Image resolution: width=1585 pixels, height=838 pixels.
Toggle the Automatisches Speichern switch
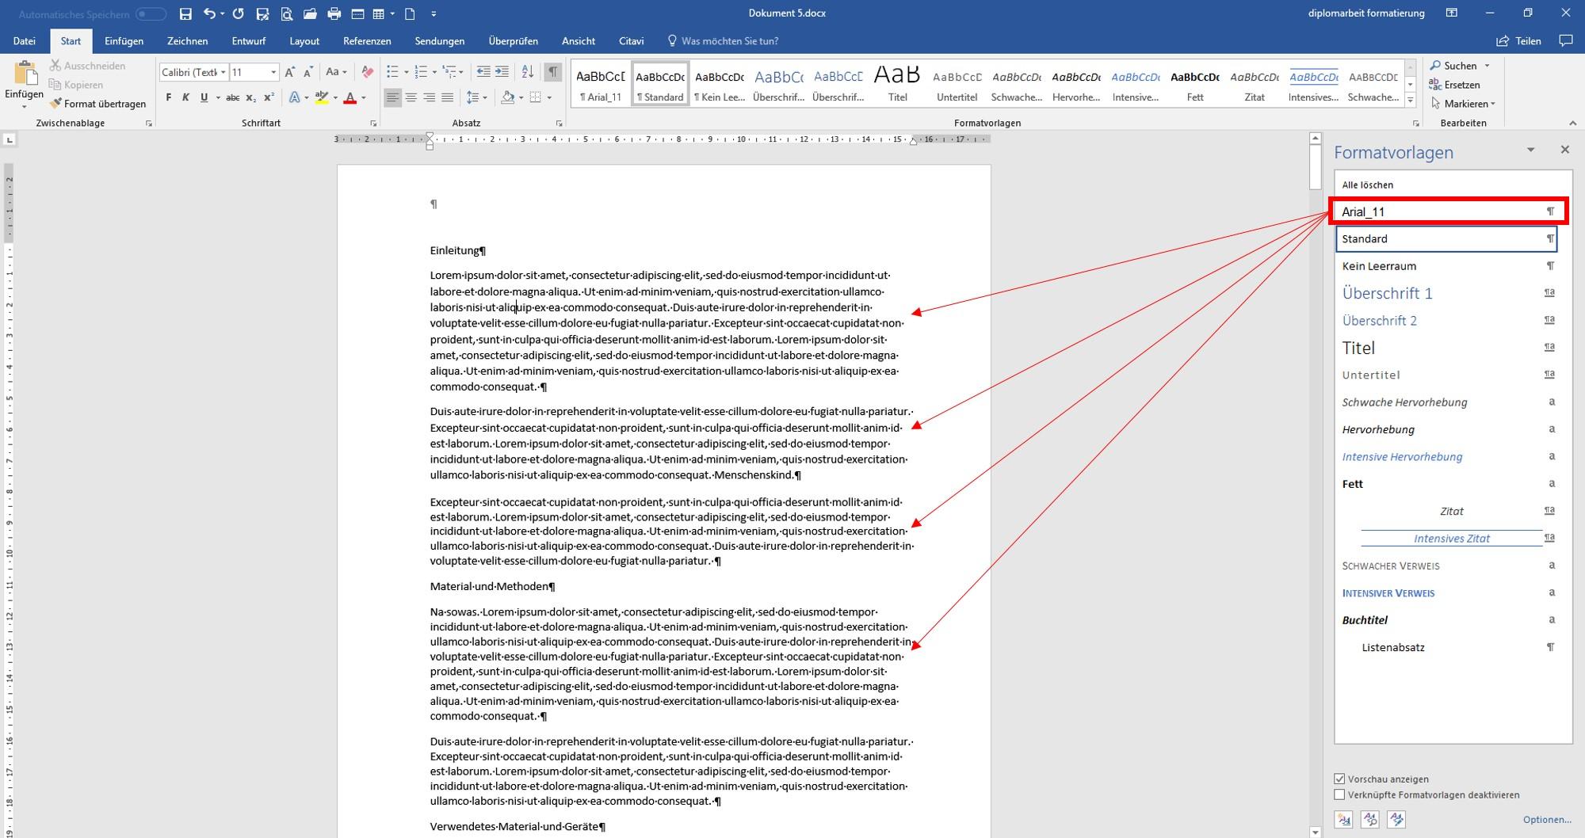(151, 14)
